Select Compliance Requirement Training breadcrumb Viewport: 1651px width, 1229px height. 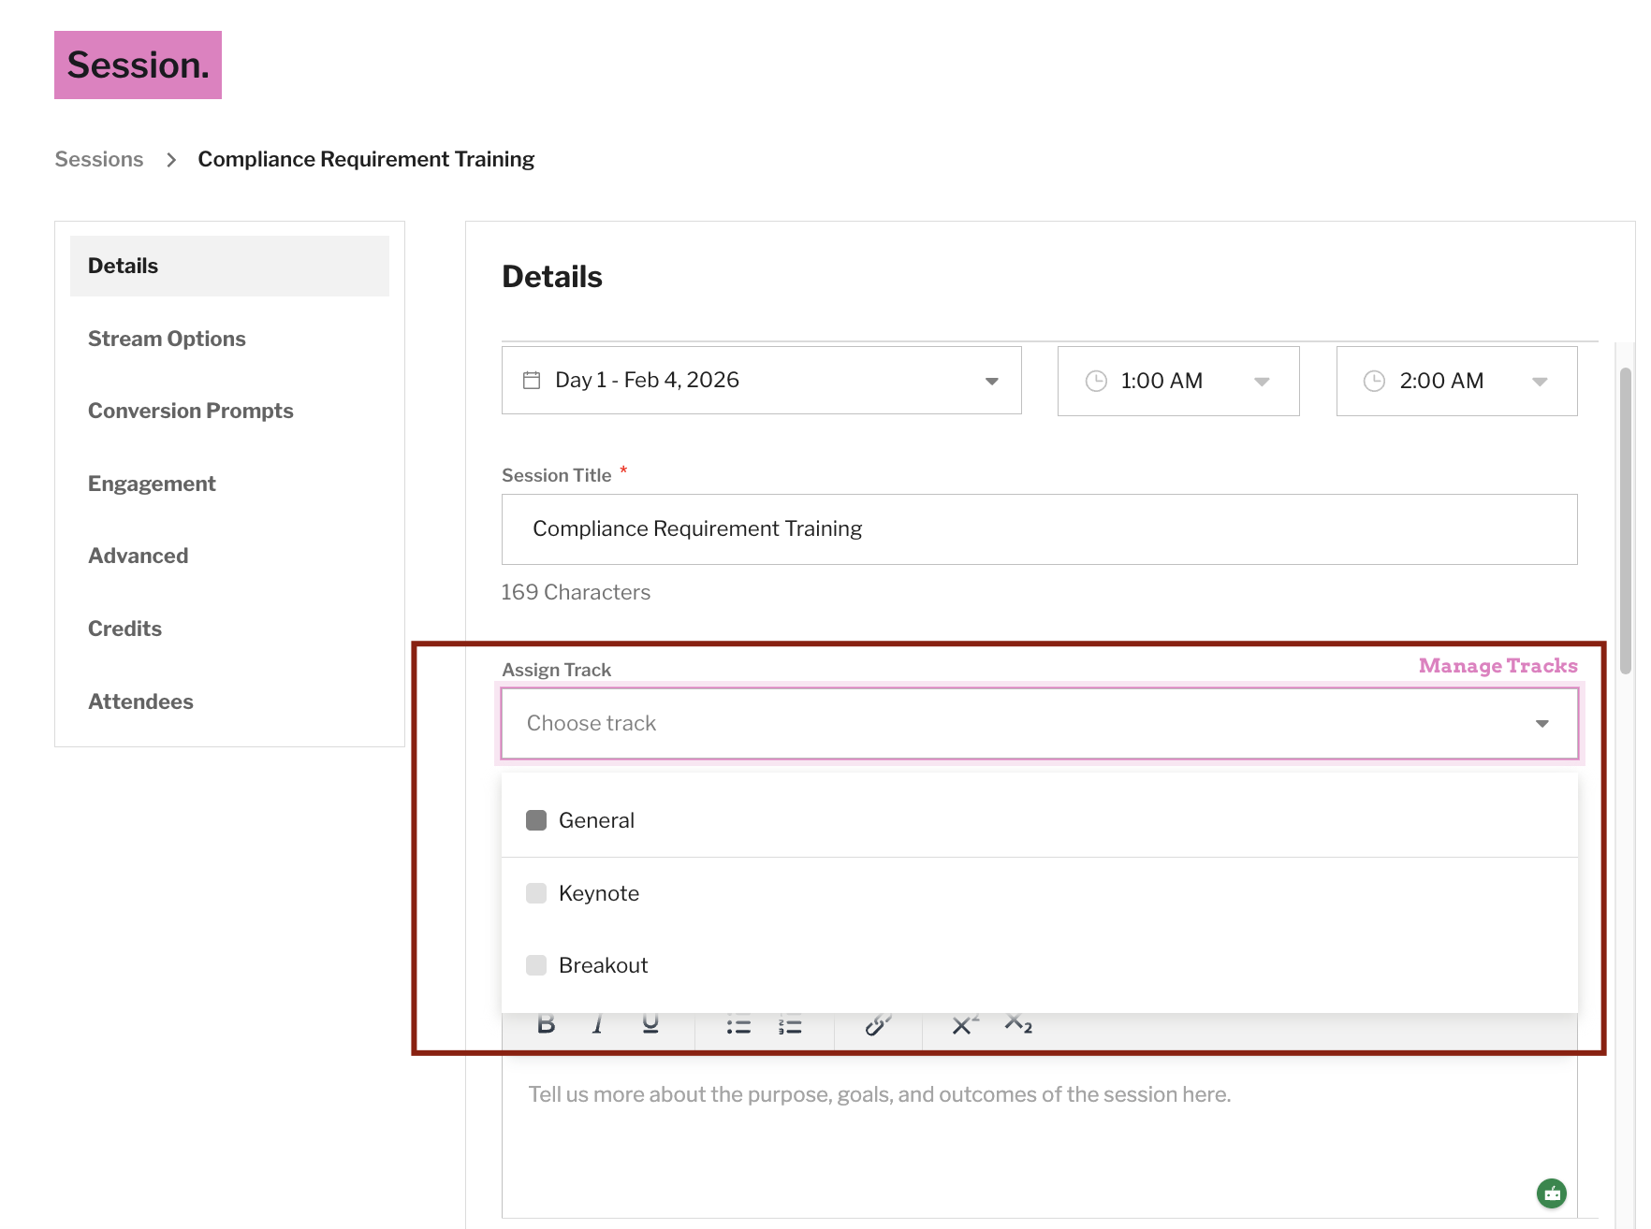point(366,159)
